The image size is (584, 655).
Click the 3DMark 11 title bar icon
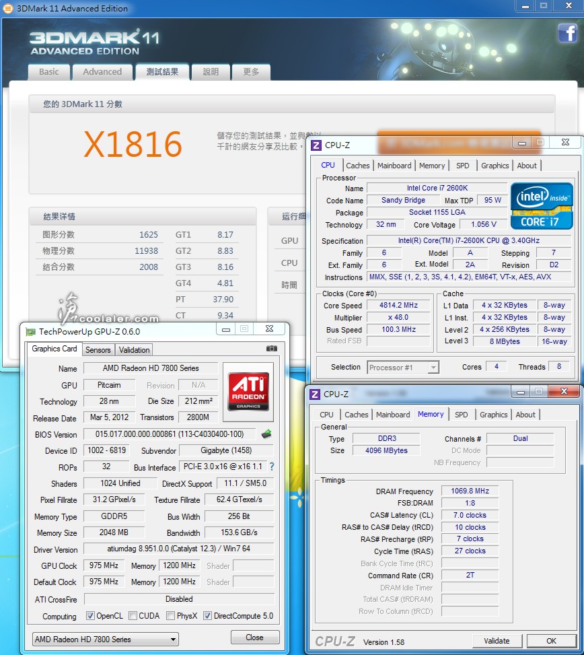pyautogui.click(x=7, y=8)
